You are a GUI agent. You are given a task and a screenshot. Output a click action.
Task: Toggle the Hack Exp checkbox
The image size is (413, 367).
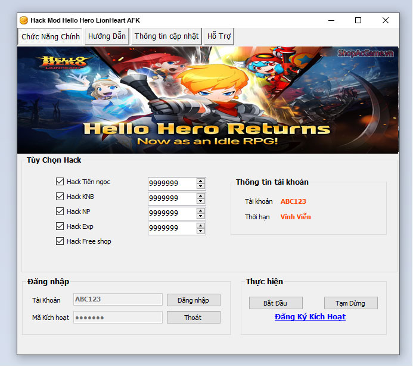pos(60,226)
